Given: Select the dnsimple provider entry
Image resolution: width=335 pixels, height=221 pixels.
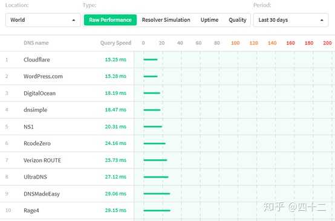Looking at the screenshot, I should 35,110.
